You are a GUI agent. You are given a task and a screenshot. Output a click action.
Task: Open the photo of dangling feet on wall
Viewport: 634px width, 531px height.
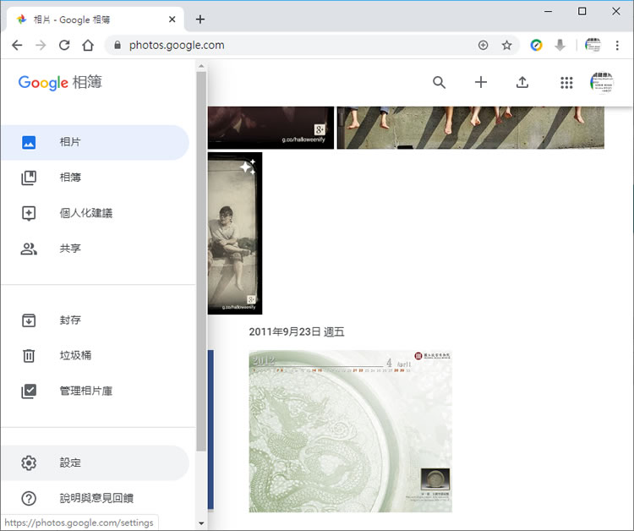tap(471, 128)
